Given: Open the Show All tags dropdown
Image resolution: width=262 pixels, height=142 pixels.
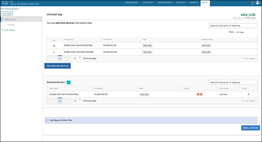Looking at the screenshot, I should point(246,32).
